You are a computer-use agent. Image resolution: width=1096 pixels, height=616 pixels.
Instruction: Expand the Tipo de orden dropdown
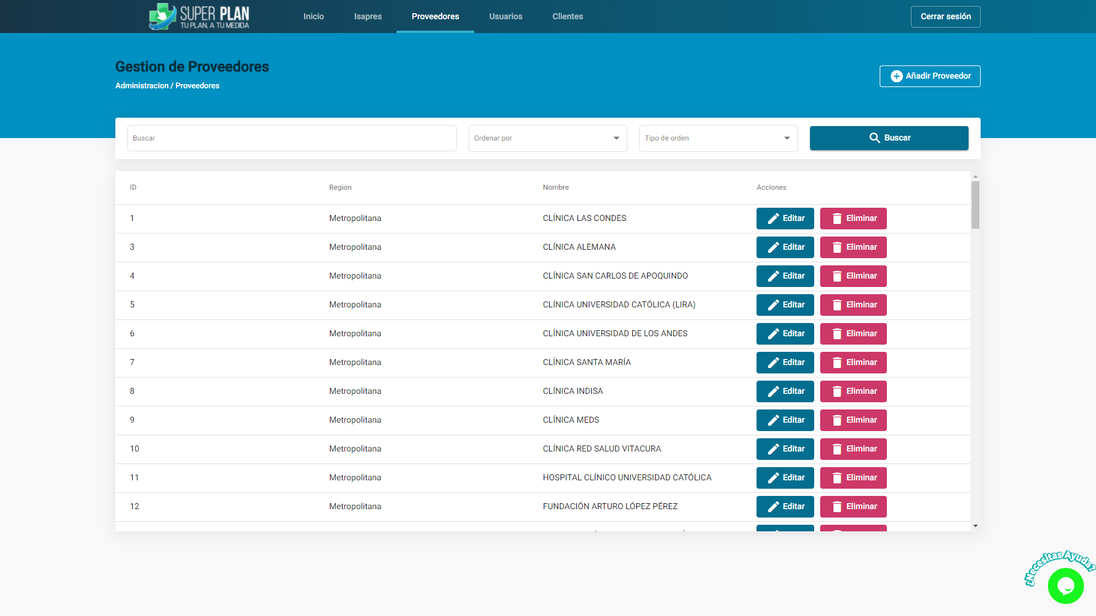718,138
